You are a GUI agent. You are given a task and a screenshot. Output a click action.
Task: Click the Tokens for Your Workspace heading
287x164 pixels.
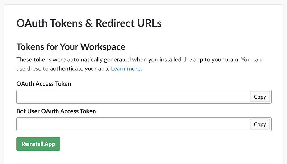coord(71,47)
